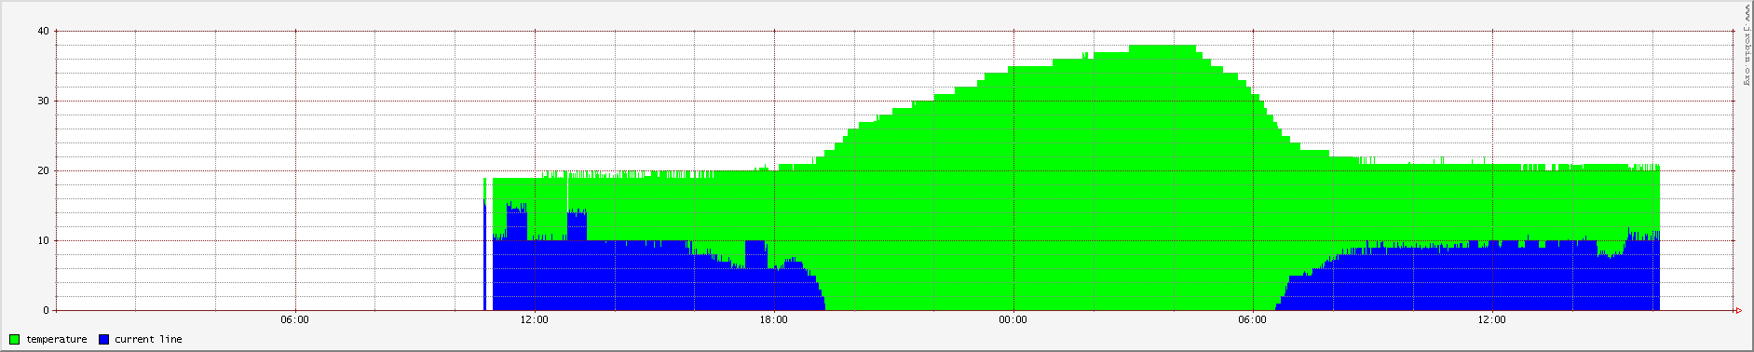The width and height of the screenshot is (1754, 352).
Task: Click the flat top of the green temperature peak
Action: 1162,47
